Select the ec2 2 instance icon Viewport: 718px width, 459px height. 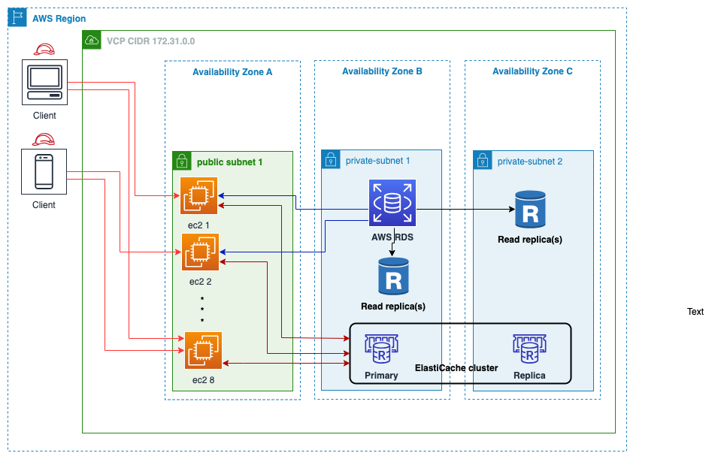click(200, 252)
